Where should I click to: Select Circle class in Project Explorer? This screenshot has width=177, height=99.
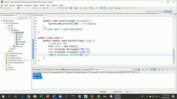click(20, 35)
